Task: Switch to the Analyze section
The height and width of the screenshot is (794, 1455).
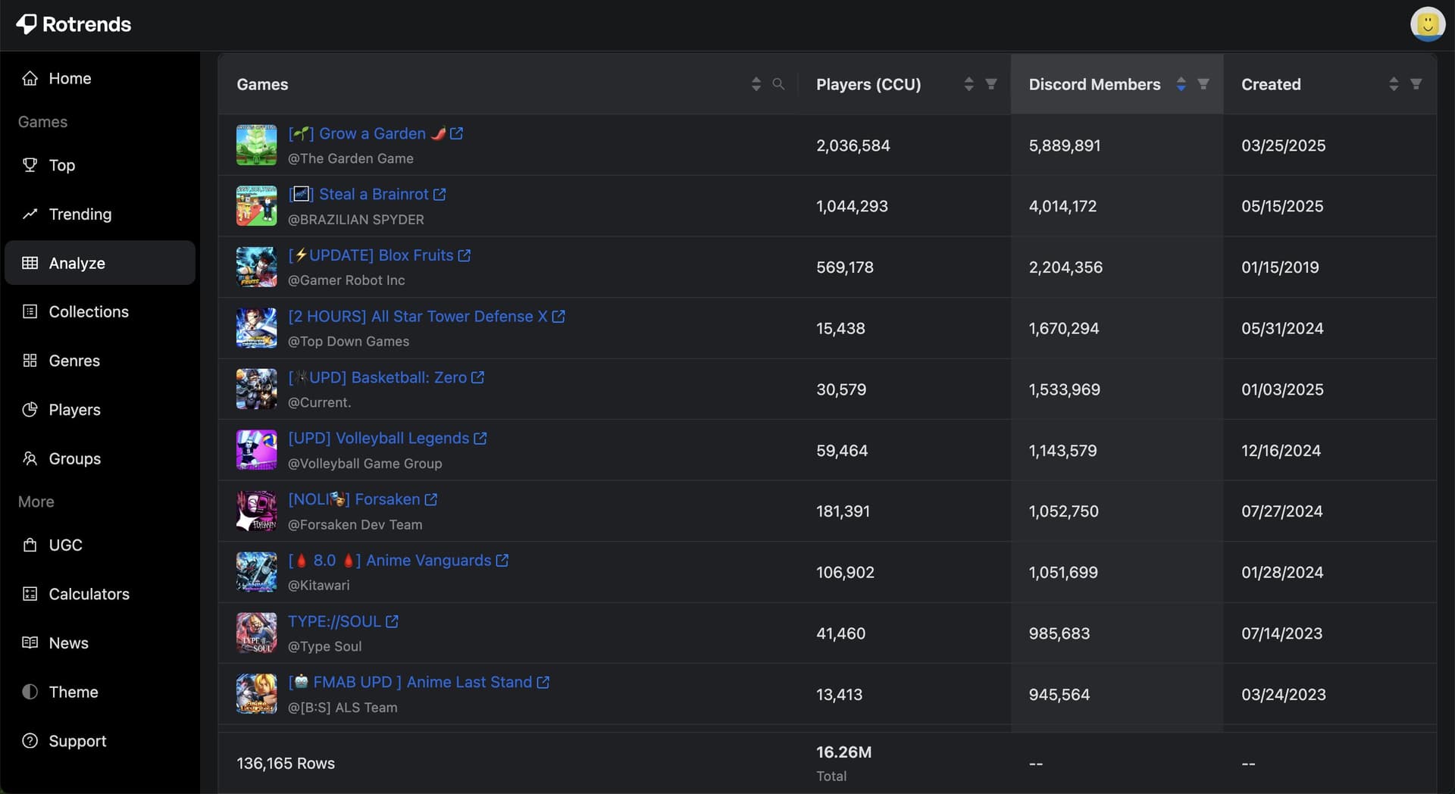Action: click(77, 263)
